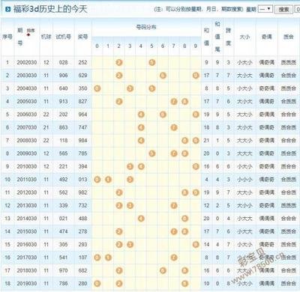Select ball 5 in row 2002030
Viewport: 300px width, 292px height.
pos(152,62)
